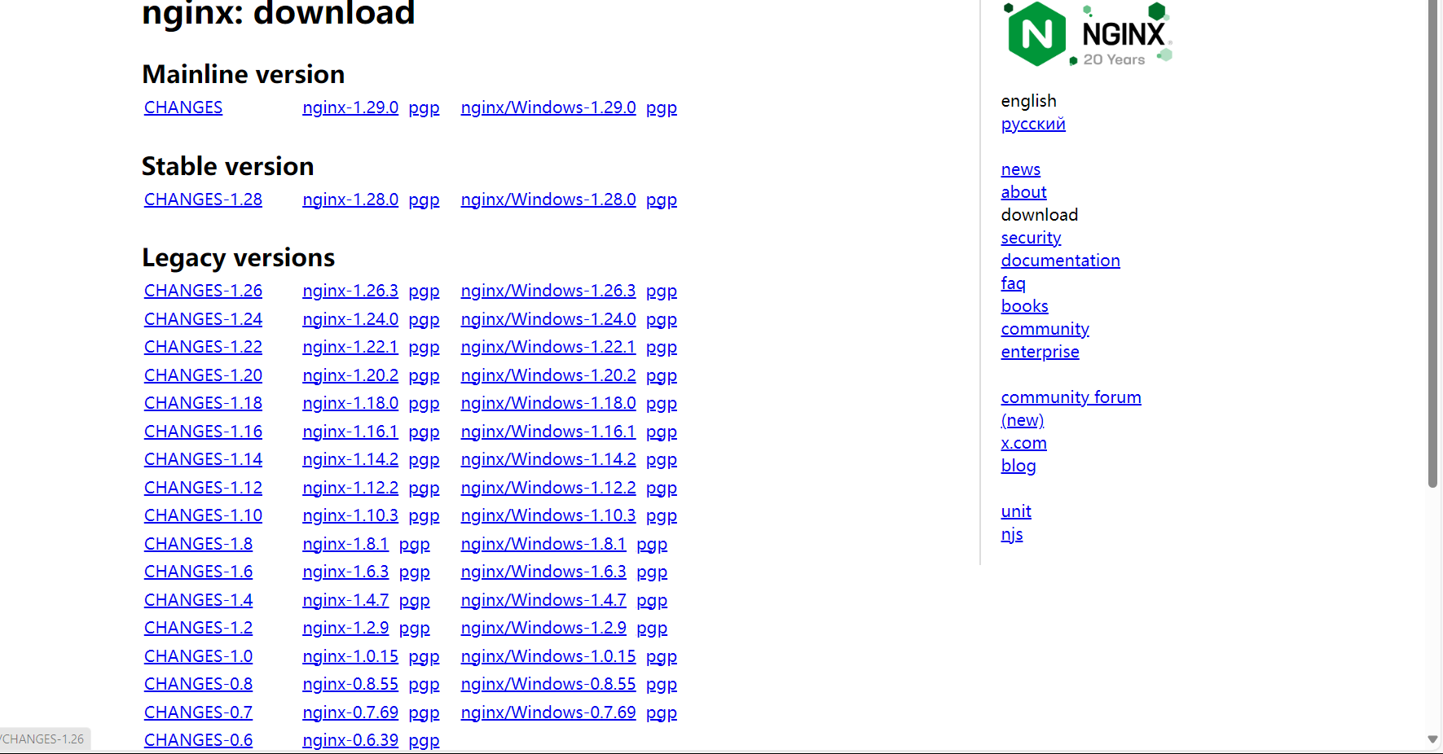The height and width of the screenshot is (754, 1443).
Task: Download nginx-0.6.39 source
Action: point(350,740)
